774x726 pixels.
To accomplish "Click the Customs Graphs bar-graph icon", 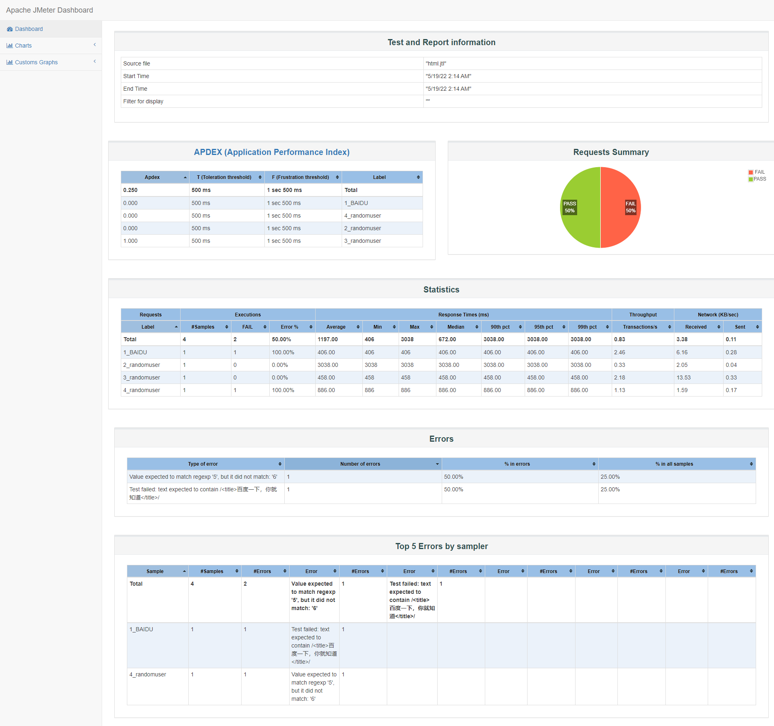I will pyautogui.click(x=10, y=62).
